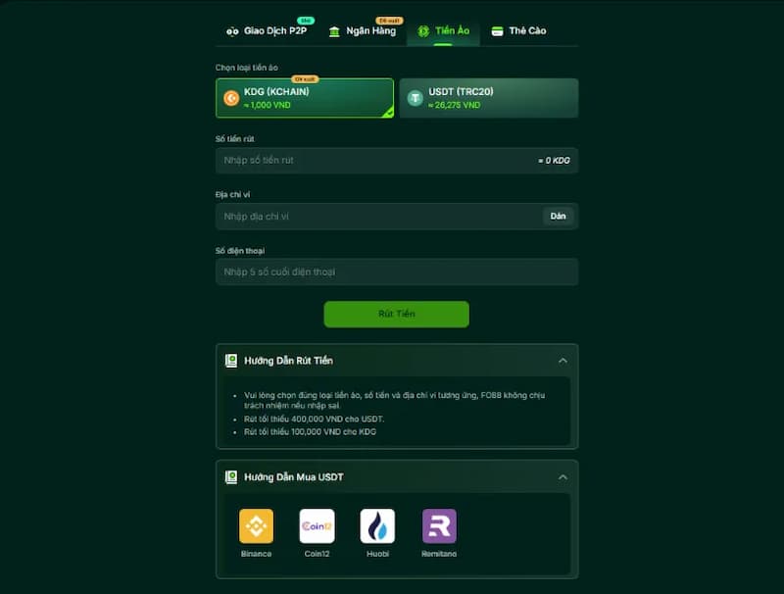The width and height of the screenshot is (784, 594).
Task: Switch to the Giao Dịch P2P tab
Action: pos(267,31)
